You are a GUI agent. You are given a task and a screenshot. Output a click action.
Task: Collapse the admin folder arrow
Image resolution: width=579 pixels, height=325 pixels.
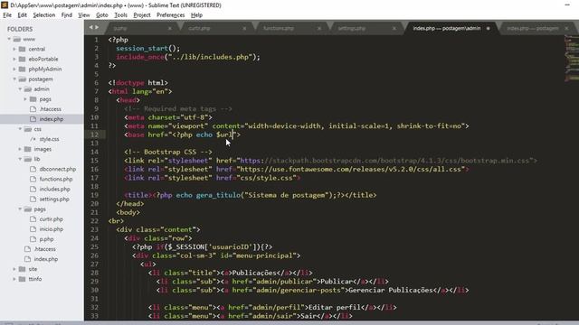[20, 89]
